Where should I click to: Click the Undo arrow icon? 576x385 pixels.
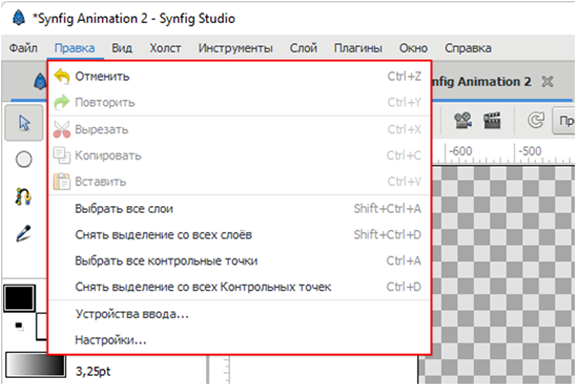click(x=62, y=77)
